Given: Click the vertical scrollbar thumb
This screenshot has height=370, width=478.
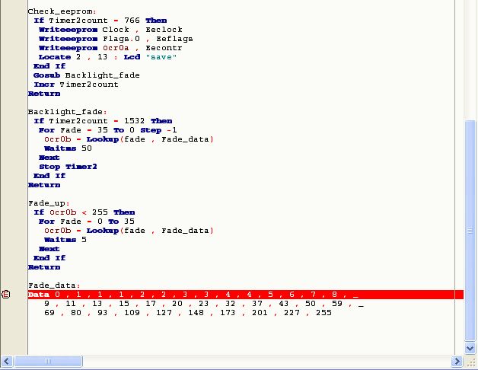Looking at the screenshot, I should [470, 231].
